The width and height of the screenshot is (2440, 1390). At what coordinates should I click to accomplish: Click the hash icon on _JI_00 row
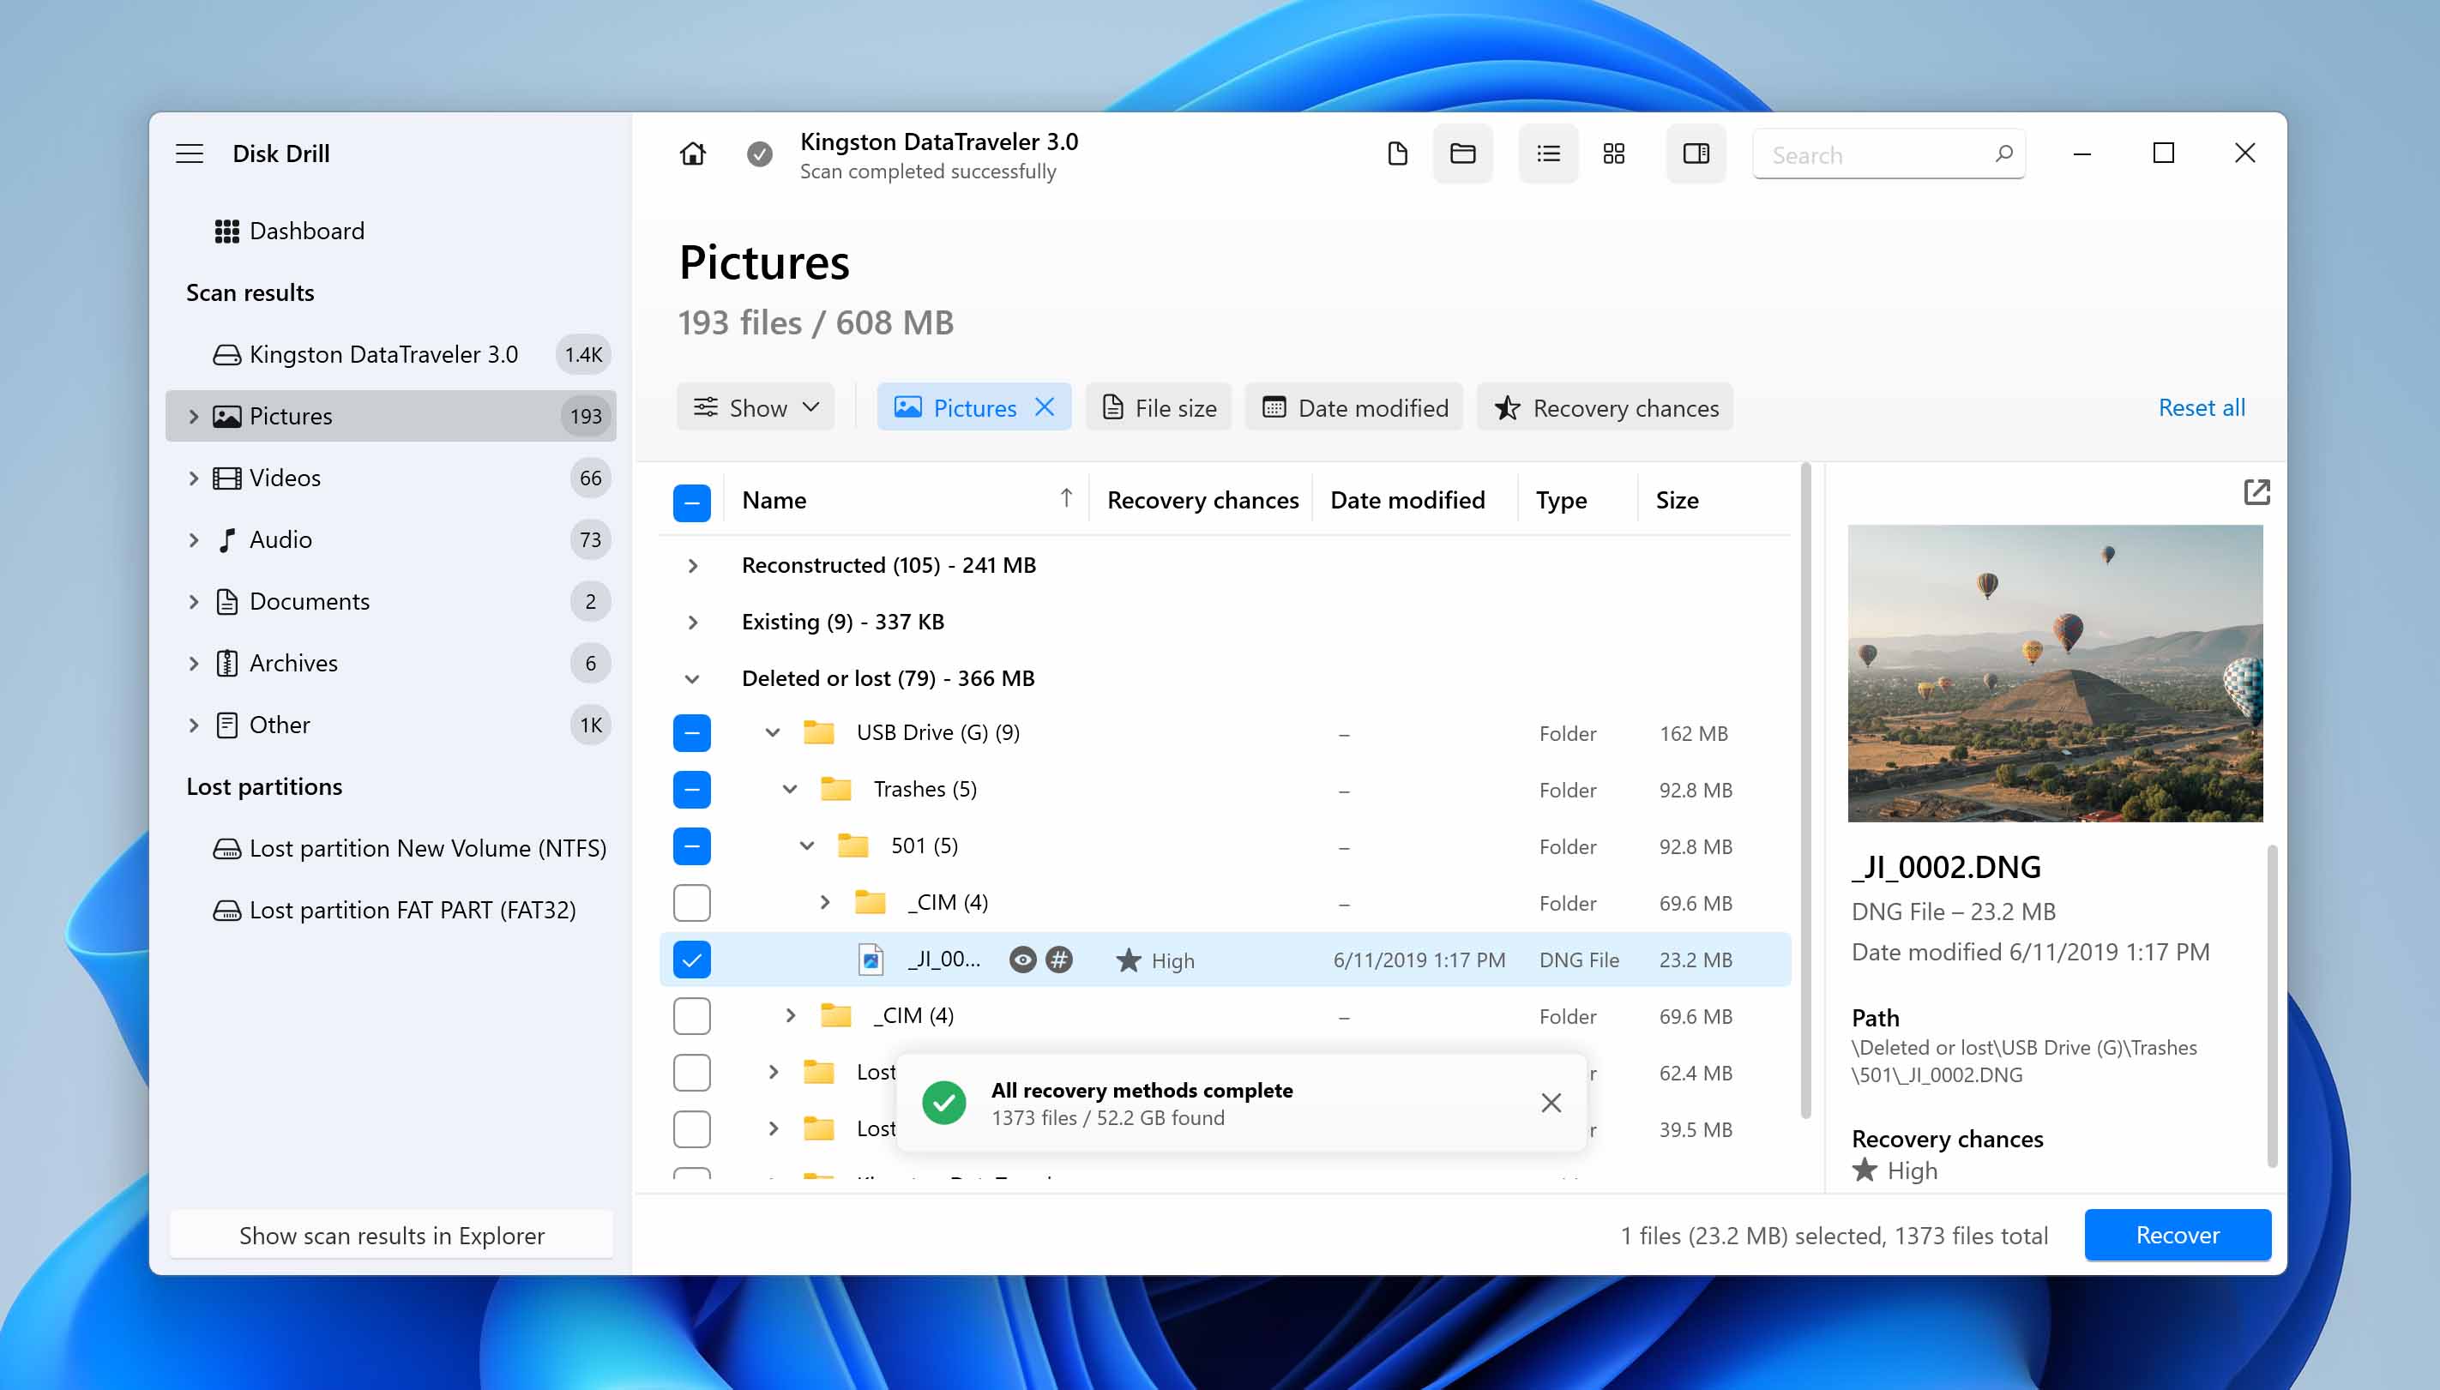coord(1058,960)
